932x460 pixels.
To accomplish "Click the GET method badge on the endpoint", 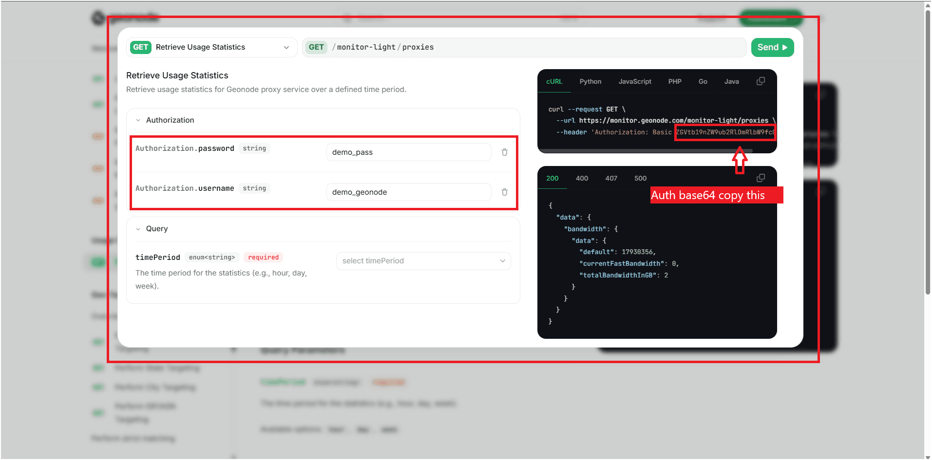I will pos(316,47).
